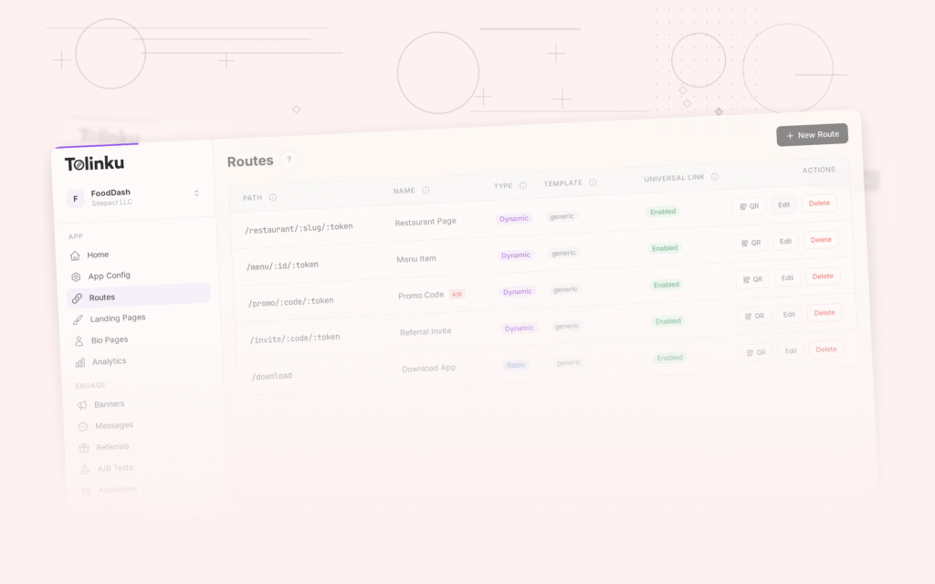The image size is (935, 584).
Task: Show QR for Restaurant Page route
Action: (750, 206)
